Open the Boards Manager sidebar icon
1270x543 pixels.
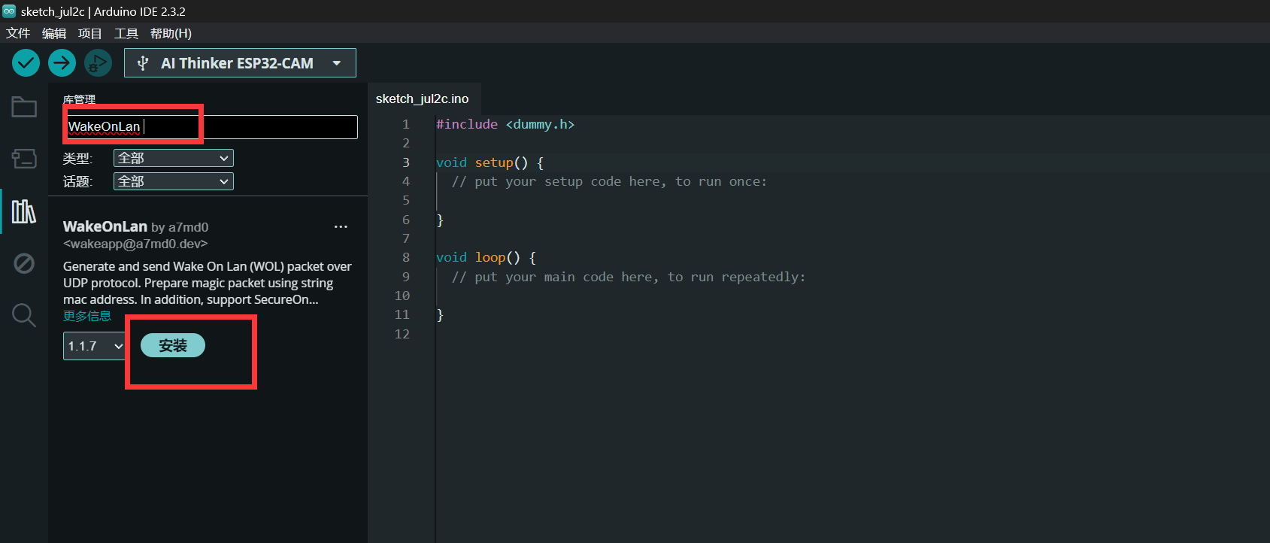pos(24,159)
